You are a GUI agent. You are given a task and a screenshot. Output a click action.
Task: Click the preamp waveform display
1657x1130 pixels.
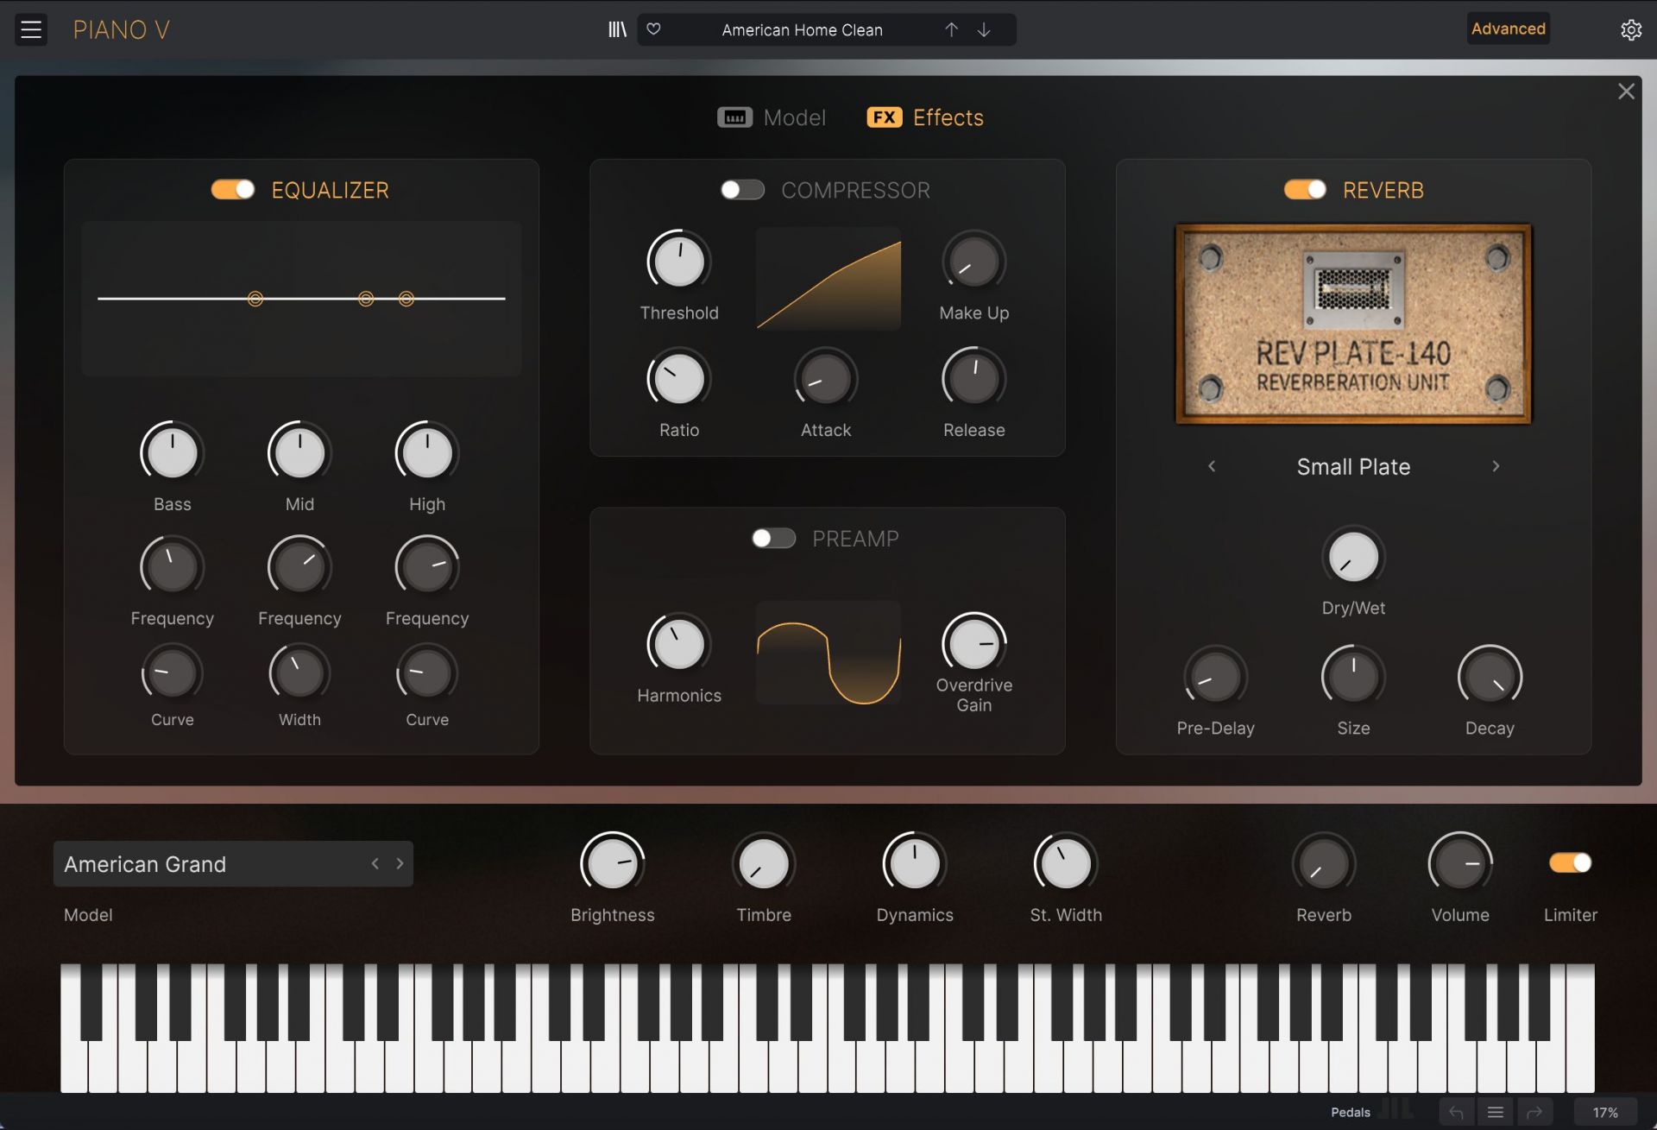click(828, 653)
